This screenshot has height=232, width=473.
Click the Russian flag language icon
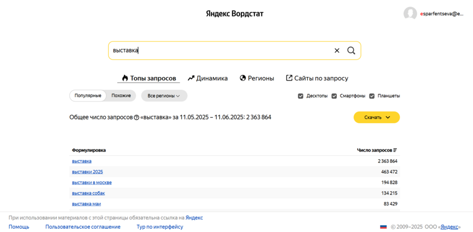pos(384,227)
